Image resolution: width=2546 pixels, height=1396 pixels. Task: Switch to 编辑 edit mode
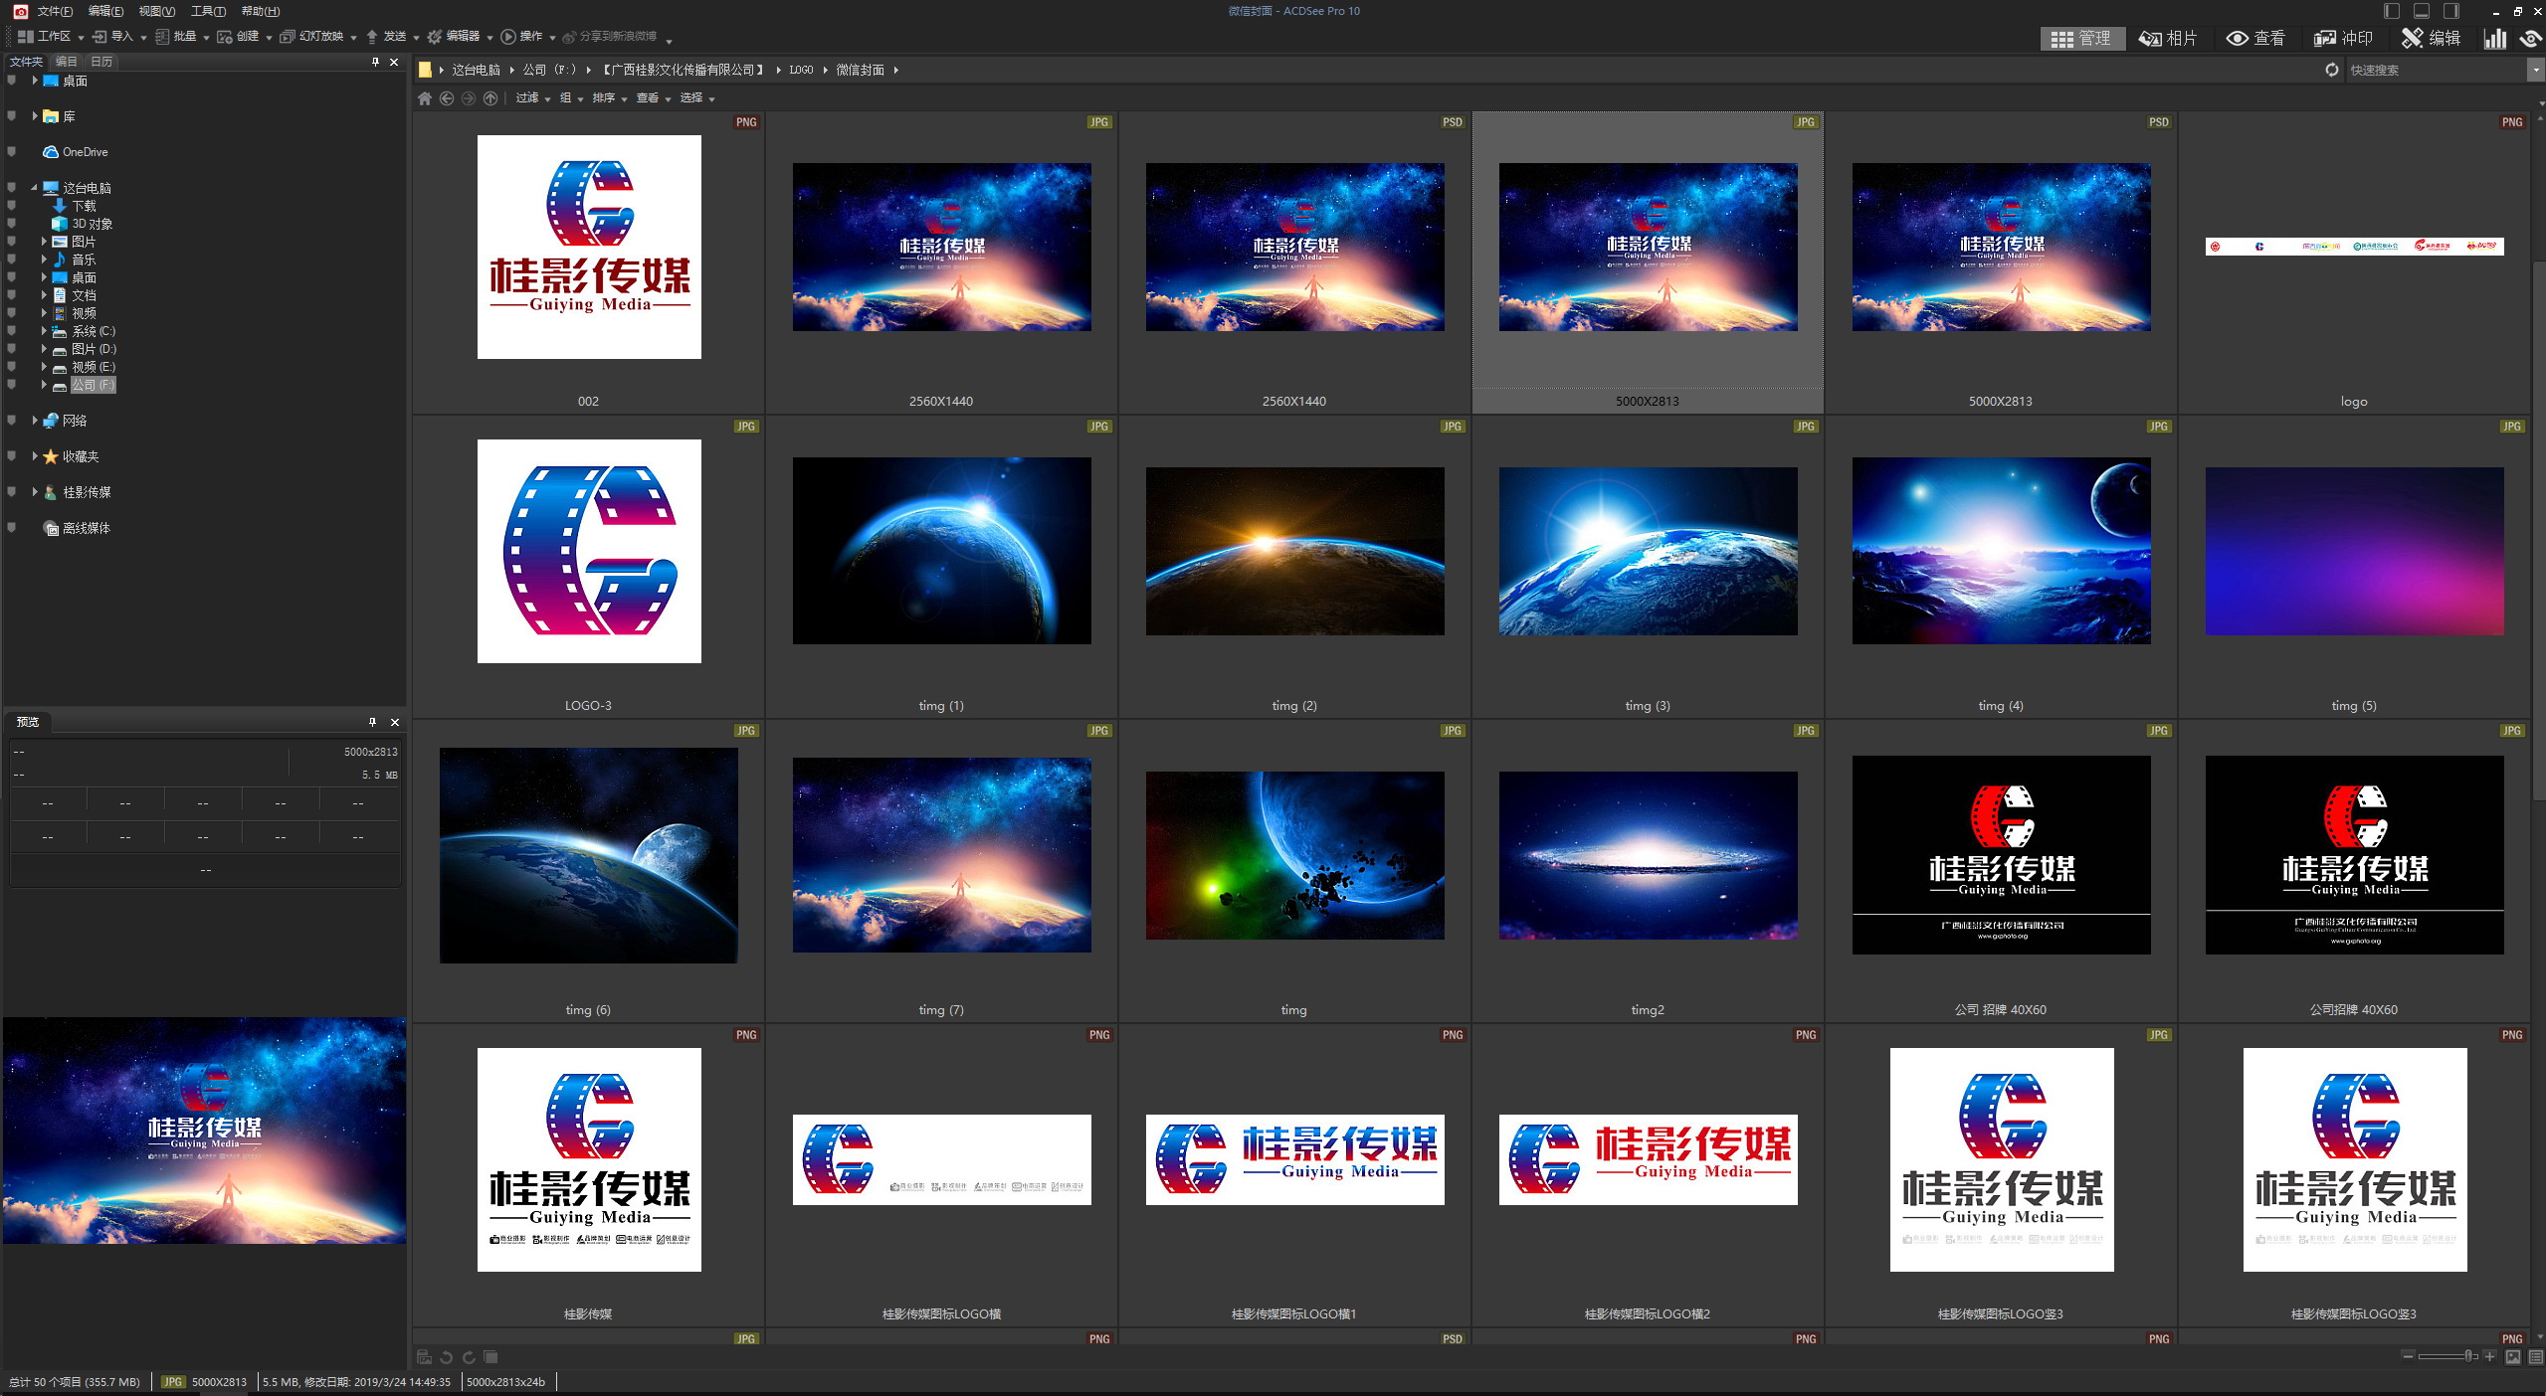[2431, 38]
